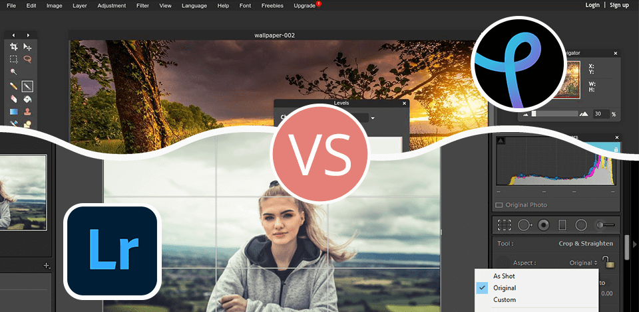Select the Crop tool in Pixlr toolbox
The image size is (639, 312).
pos(14,46)
